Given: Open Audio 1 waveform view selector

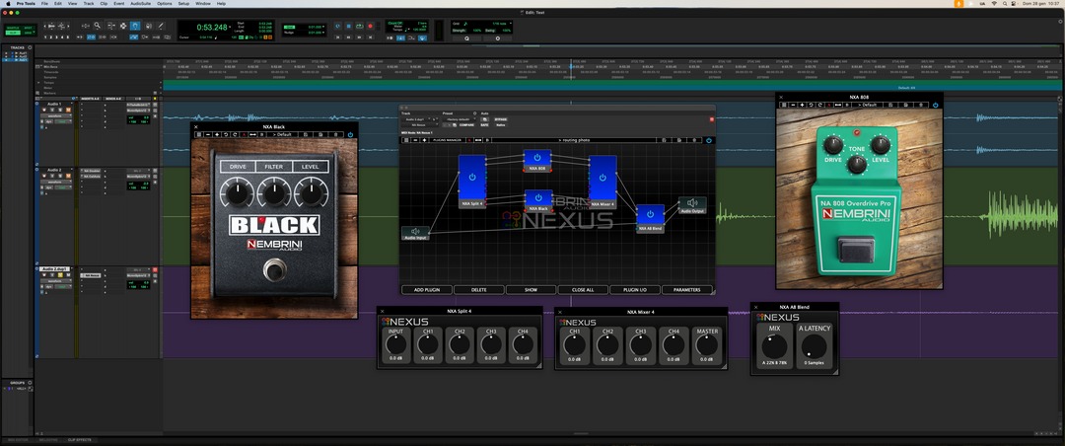Looking at the screenshot, I should (55, 115).
